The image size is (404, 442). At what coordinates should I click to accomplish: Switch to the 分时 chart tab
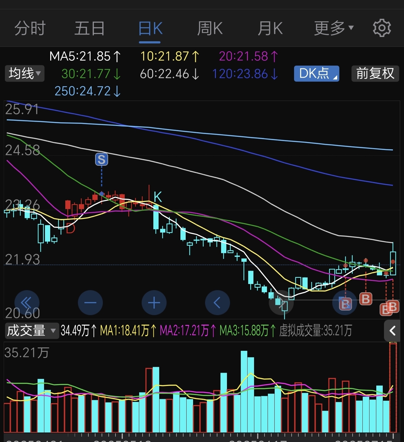[x=30, y=28]
